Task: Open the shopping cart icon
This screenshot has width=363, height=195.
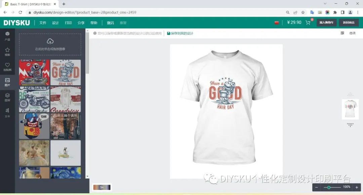Action: [308, 23]
